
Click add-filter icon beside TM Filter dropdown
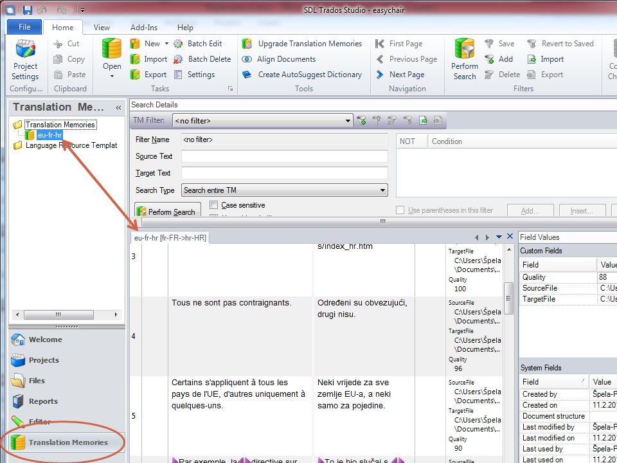(x=362, y=120)
